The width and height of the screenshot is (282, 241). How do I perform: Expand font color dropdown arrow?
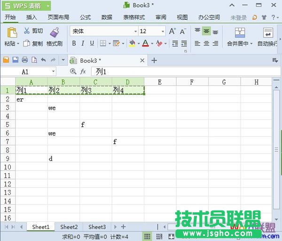(152, 44)
